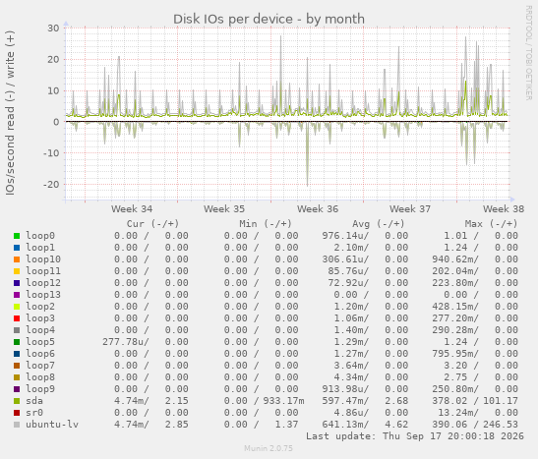Click the y-axis label '-20'

(51, 185)
